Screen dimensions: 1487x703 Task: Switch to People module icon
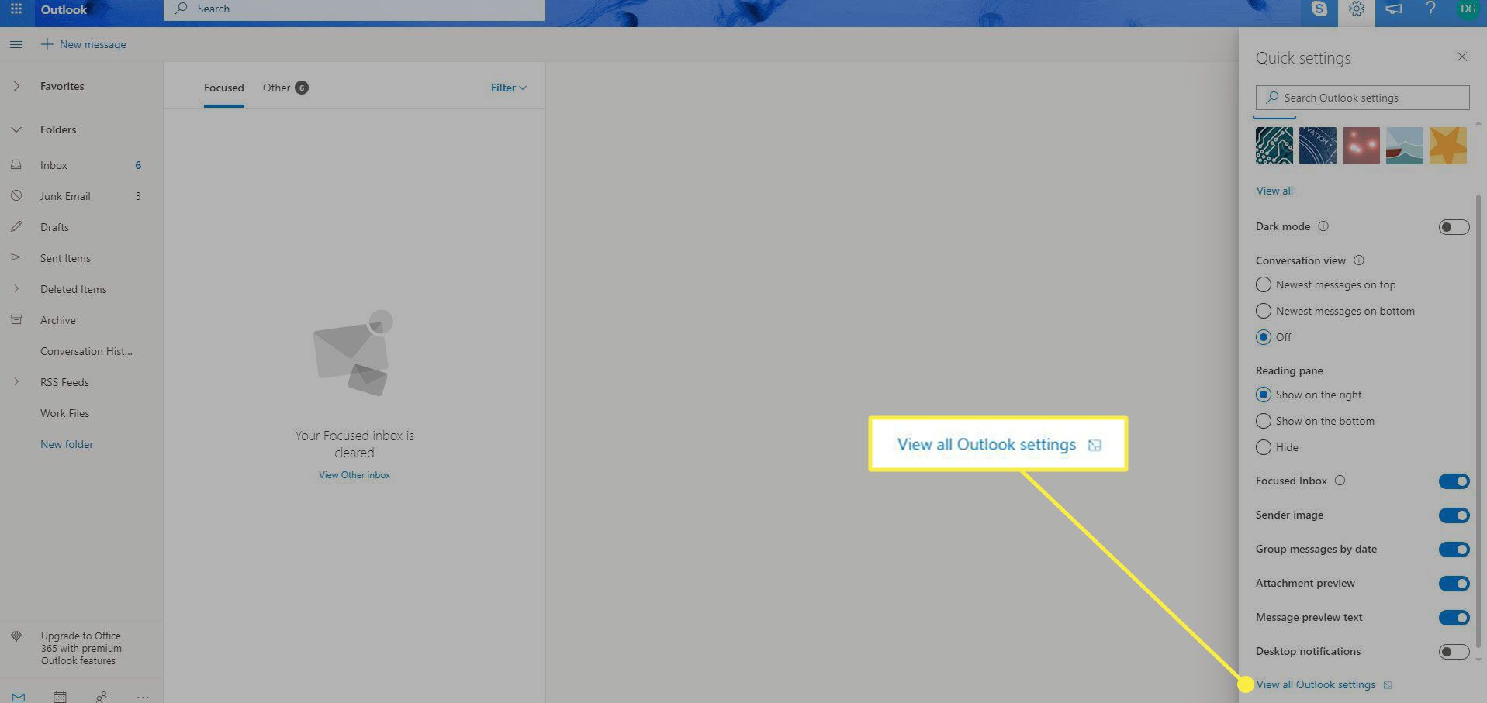(102, 697)
